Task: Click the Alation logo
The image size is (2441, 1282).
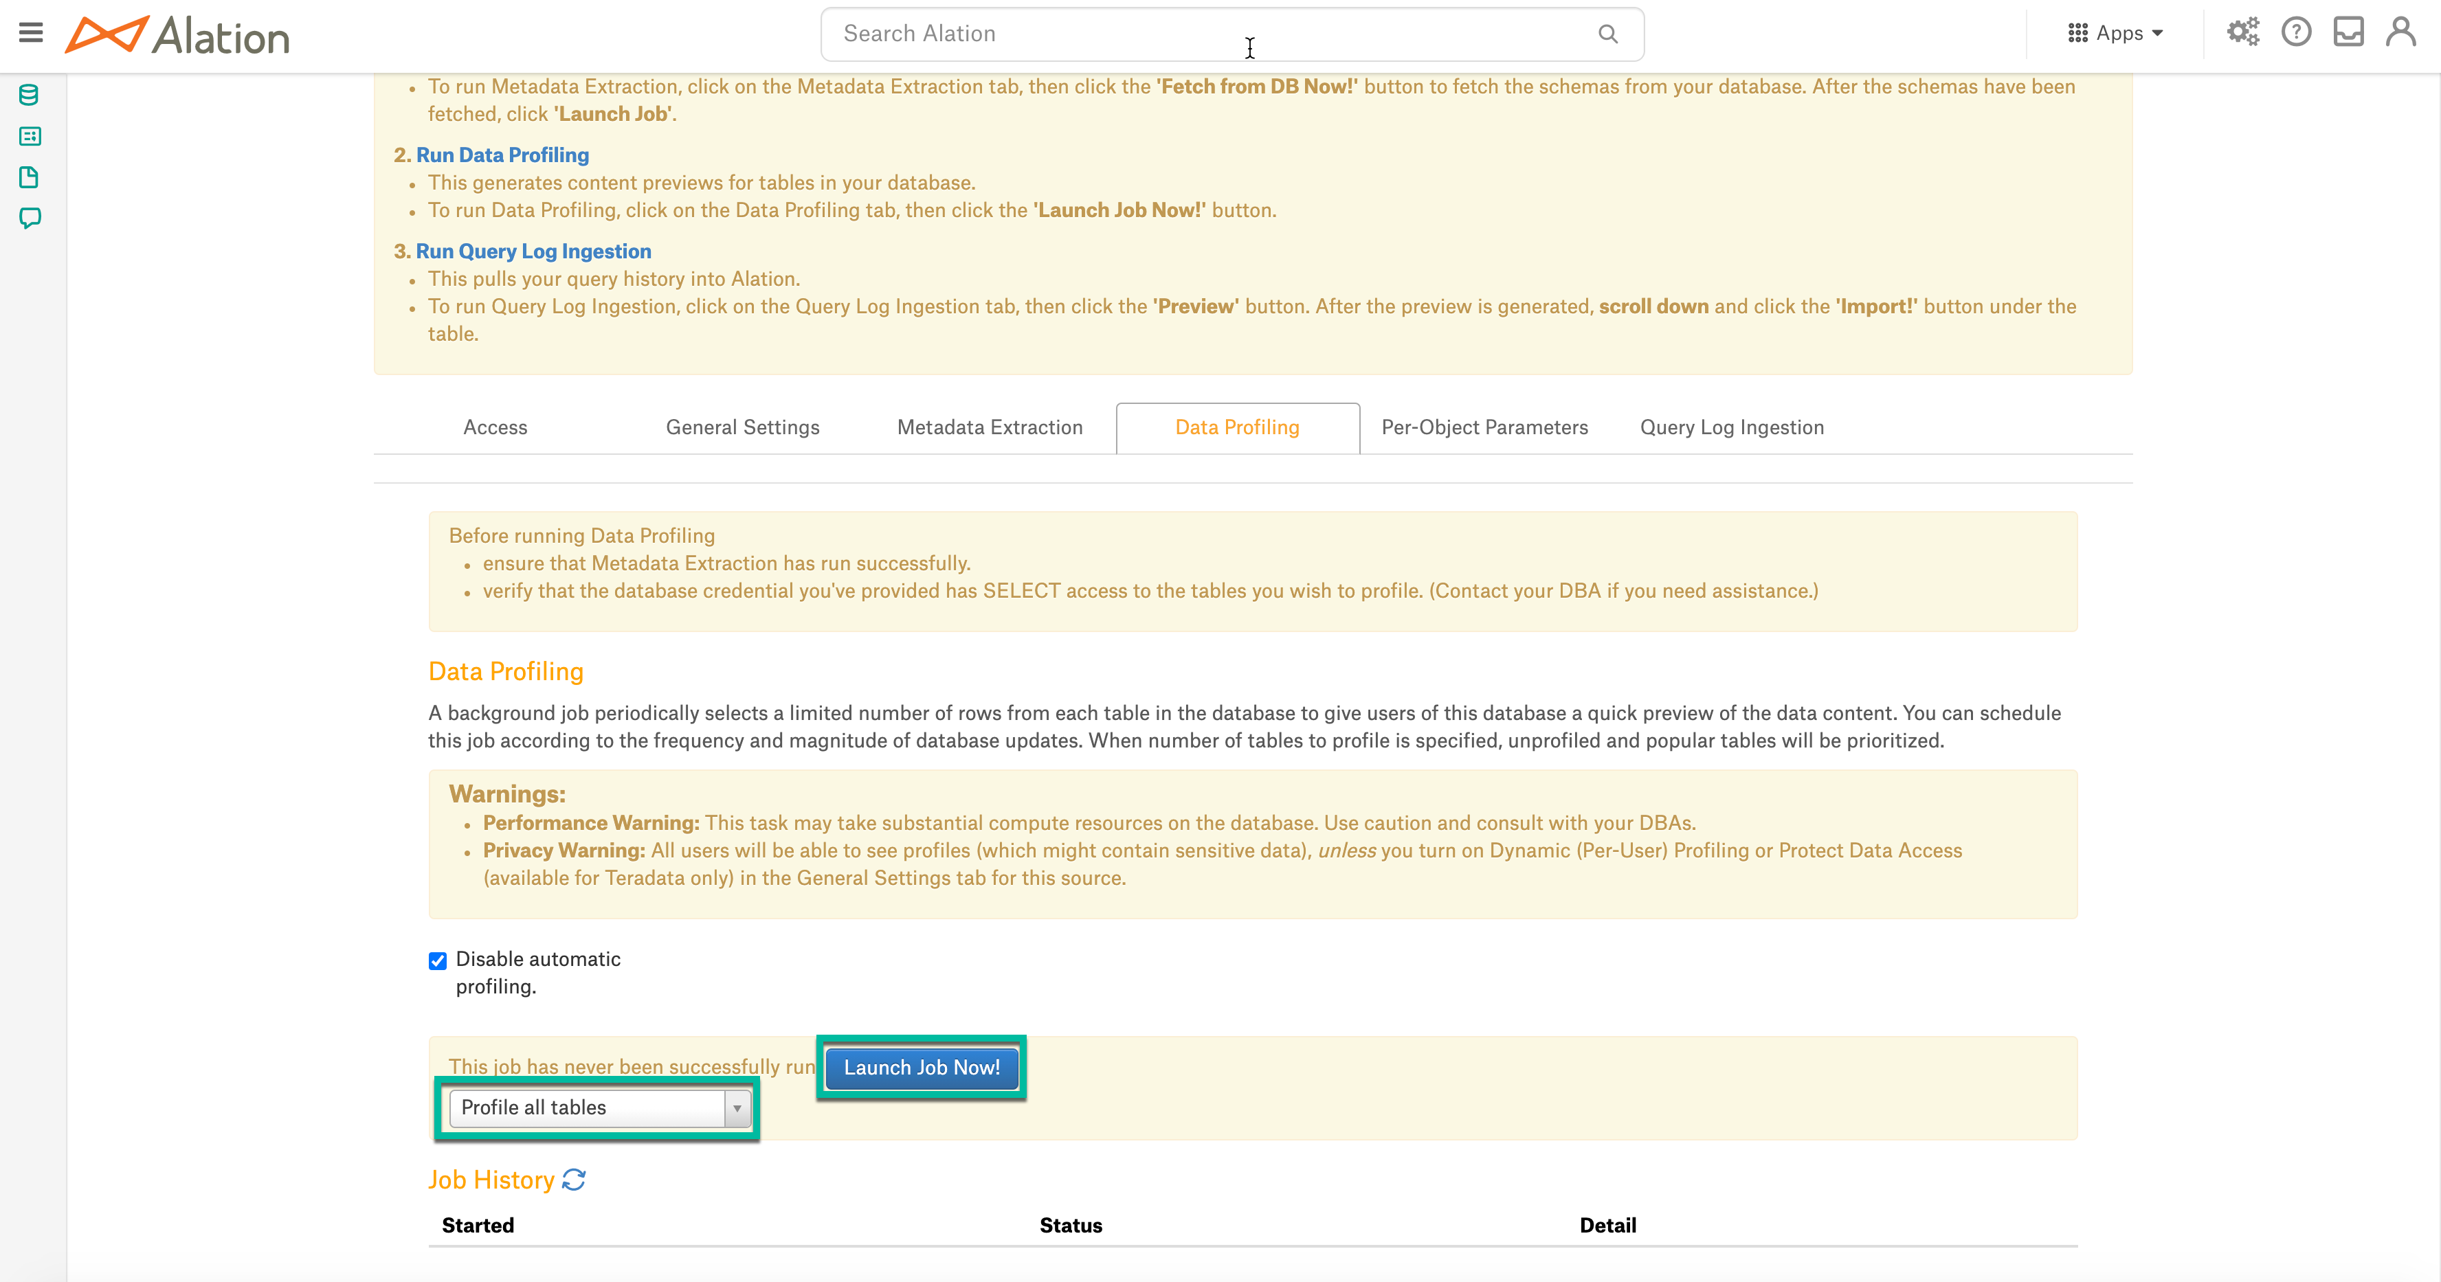Action: 177,36
